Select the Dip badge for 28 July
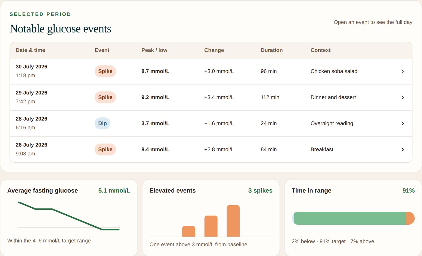The image size is (422, 256). click(x=102, y=124)
